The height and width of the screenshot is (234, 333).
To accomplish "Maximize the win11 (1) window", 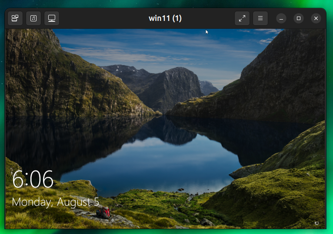I will (x=299, y=18).
